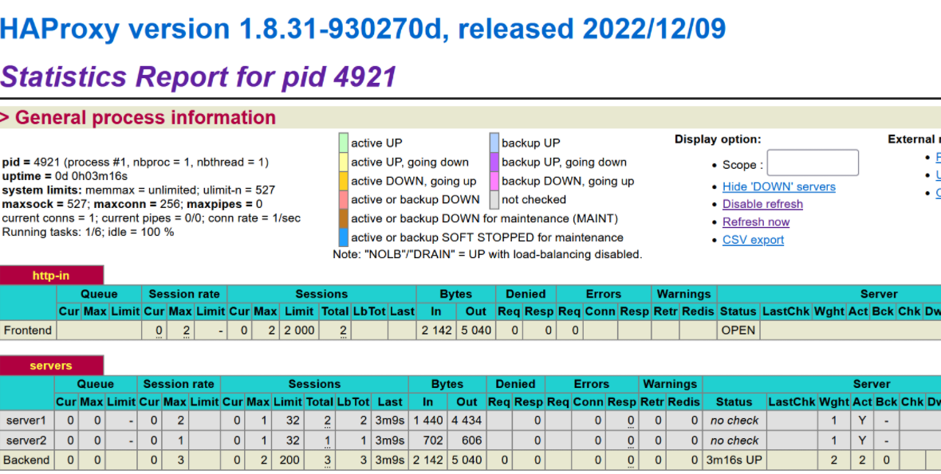Click Frontend Bytes Out value 5 040
Screen dimensions: 941x474
(476, 330)
